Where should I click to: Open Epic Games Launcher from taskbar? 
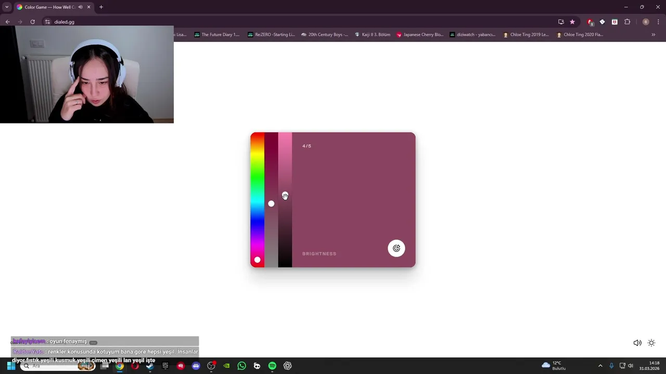165,366
